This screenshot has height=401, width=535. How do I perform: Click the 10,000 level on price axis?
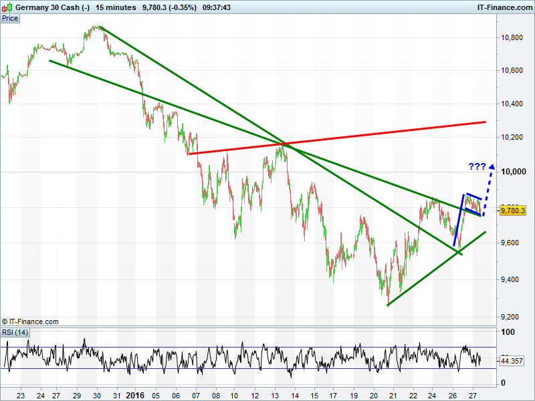[513, 172]
